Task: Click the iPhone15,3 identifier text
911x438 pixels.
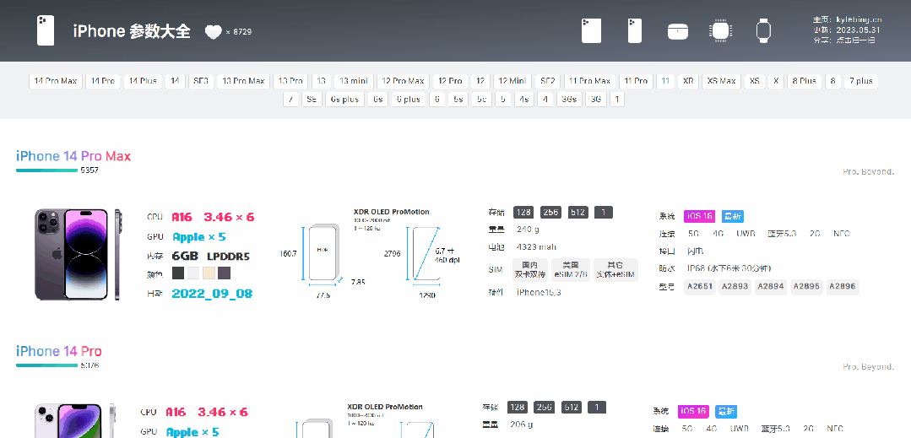Action: [x=539, y=292]
